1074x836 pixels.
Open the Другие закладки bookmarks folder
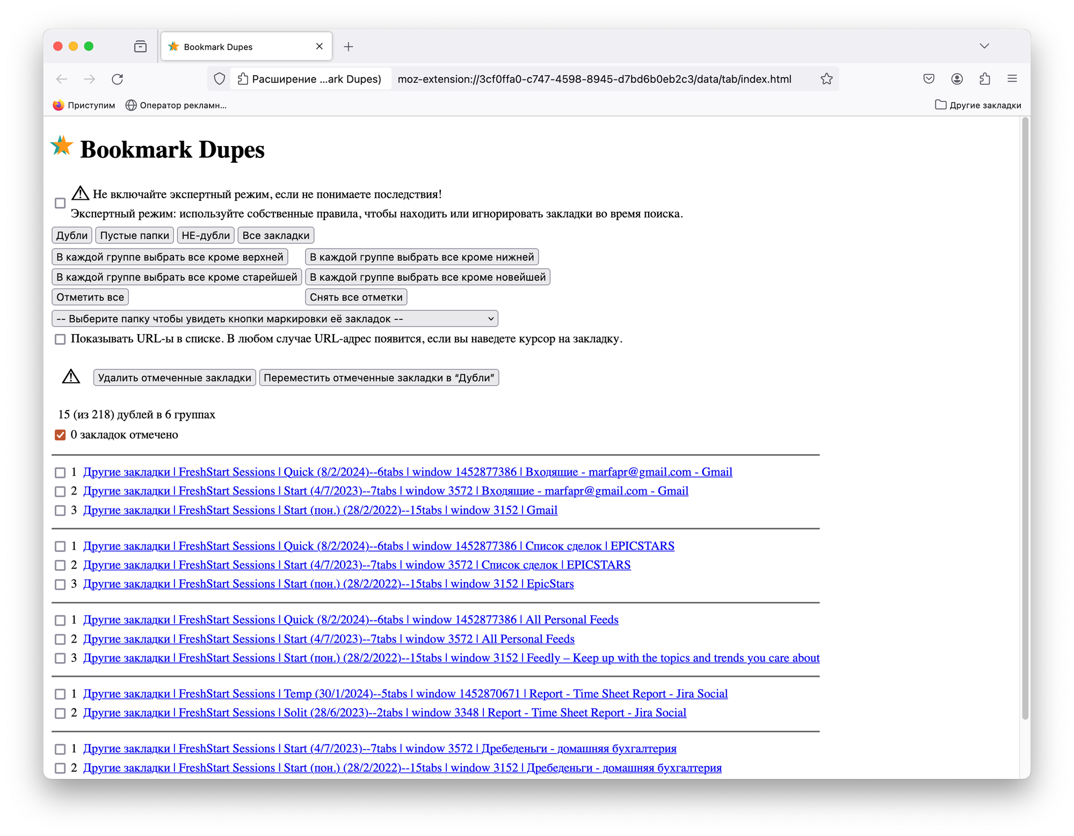pos(978,105)
